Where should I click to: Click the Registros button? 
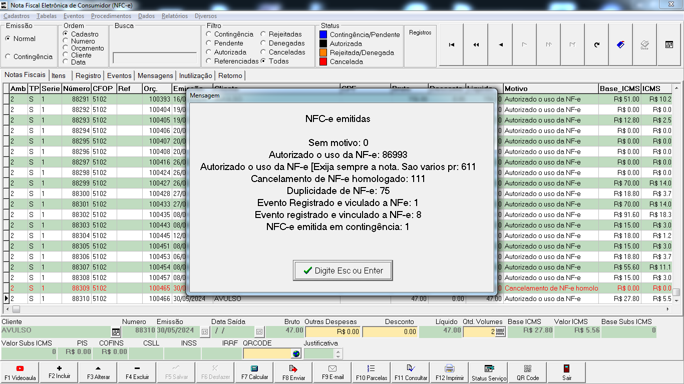tap(420, 33)
